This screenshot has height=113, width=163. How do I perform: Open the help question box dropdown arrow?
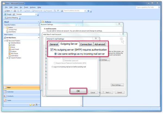pyautogui.click(x=159, y=7)
